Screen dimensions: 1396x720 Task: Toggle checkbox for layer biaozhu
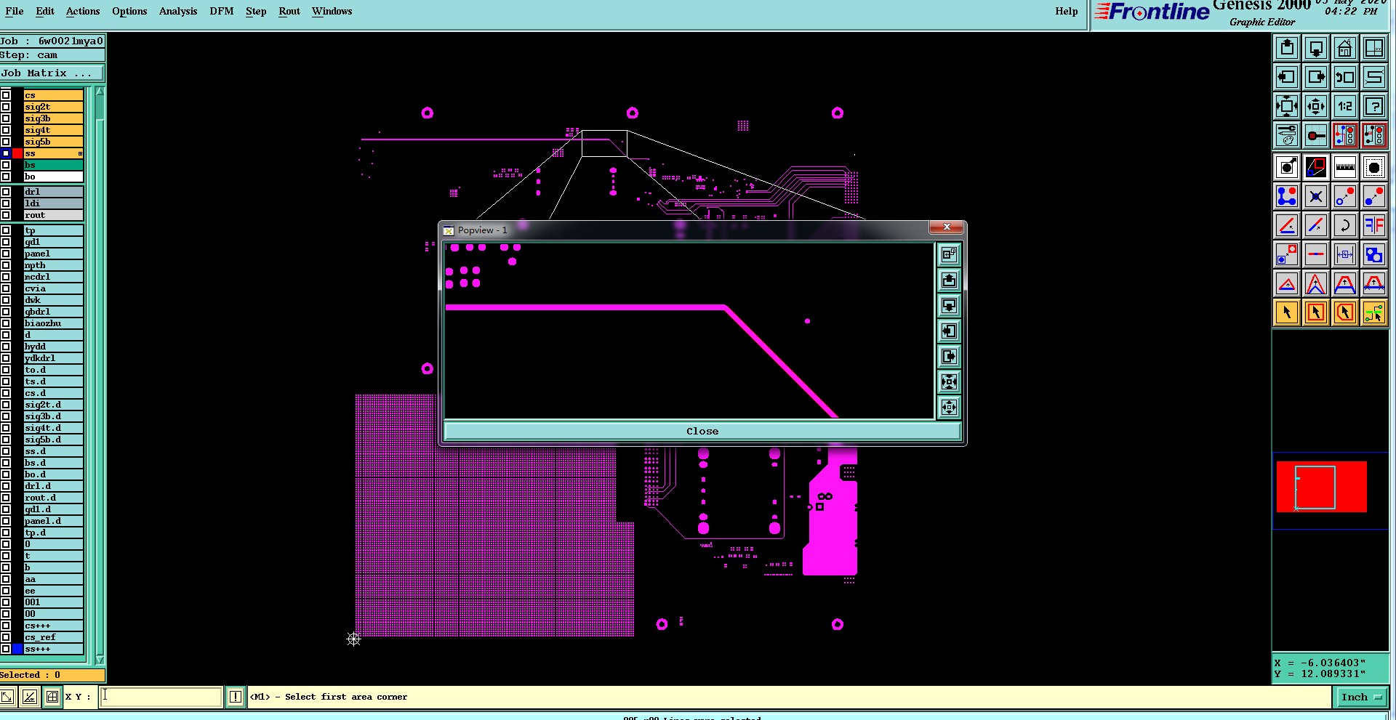point(6,323)
